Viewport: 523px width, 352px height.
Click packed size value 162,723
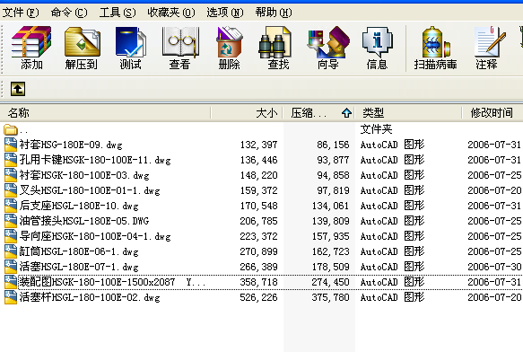(330, 251)
